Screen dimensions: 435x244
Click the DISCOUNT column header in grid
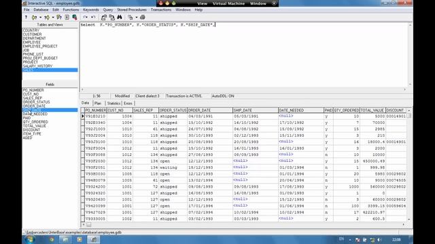pyautogui.click(x=396, y=110)
